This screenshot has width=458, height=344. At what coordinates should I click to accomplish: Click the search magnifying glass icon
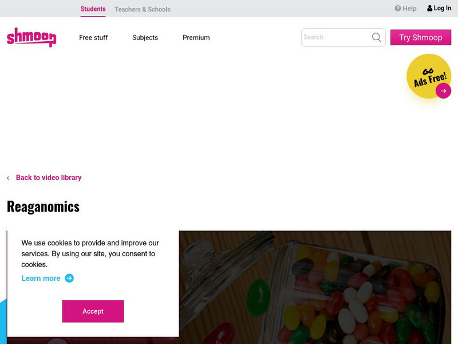[x=376, y=37]
